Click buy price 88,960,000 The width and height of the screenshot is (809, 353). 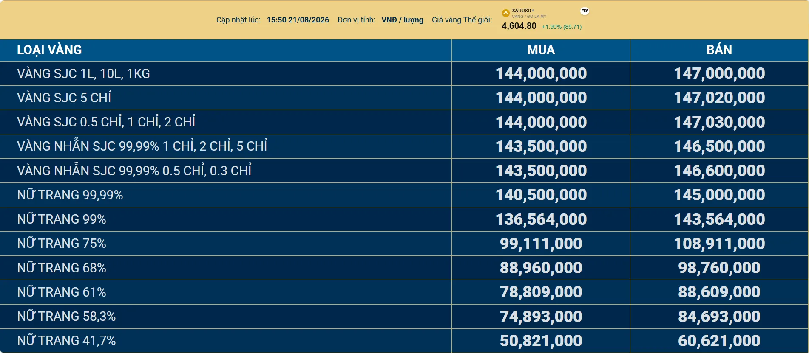point(541,268)
